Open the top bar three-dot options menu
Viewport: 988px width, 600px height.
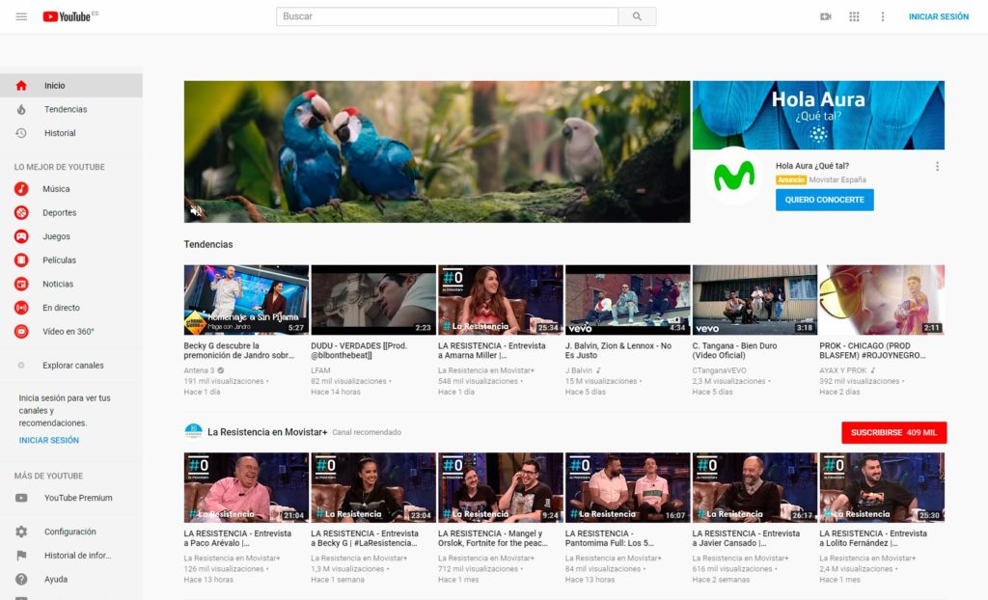coord(883,16)
